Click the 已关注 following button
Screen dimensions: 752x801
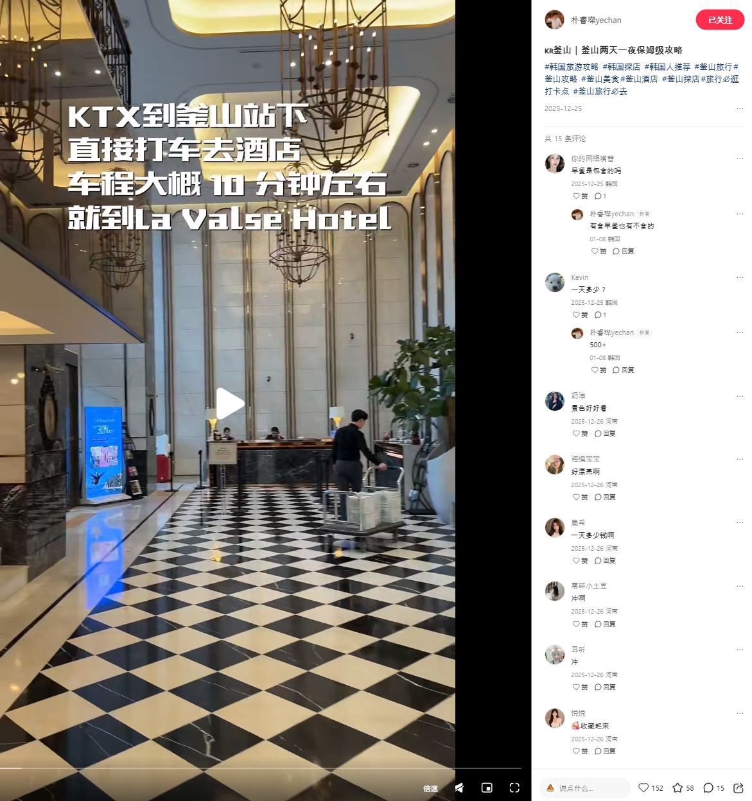[720, 20]
